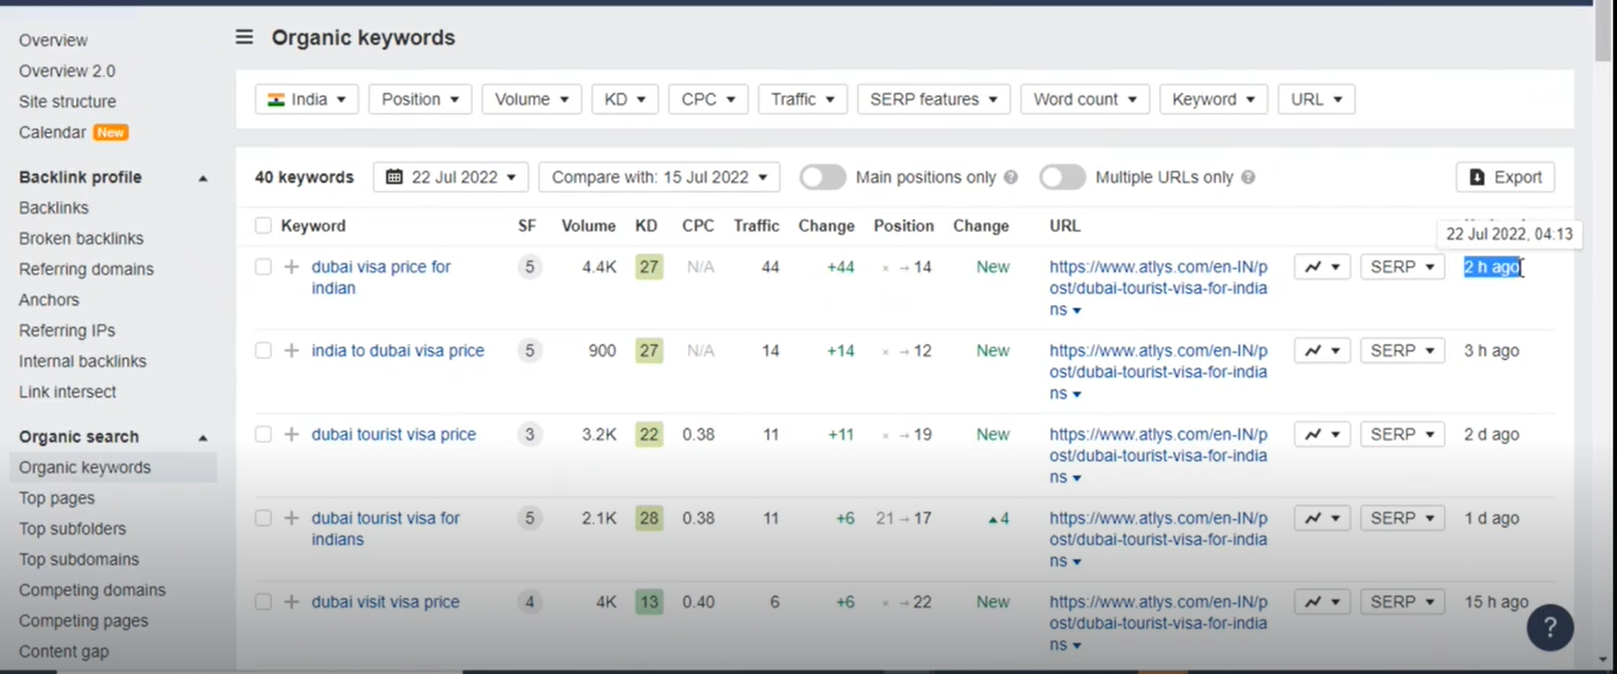Expand the plus icon for dubai visit visa price
This screenshot has height=674, width=1617.
[x=291, y=602]
